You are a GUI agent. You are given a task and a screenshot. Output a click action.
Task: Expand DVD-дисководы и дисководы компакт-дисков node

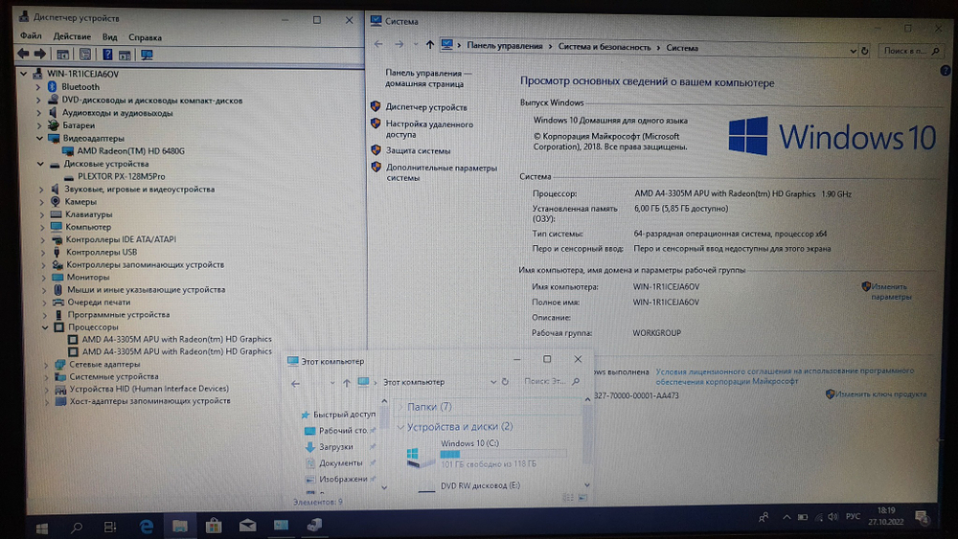pos(38,100)
